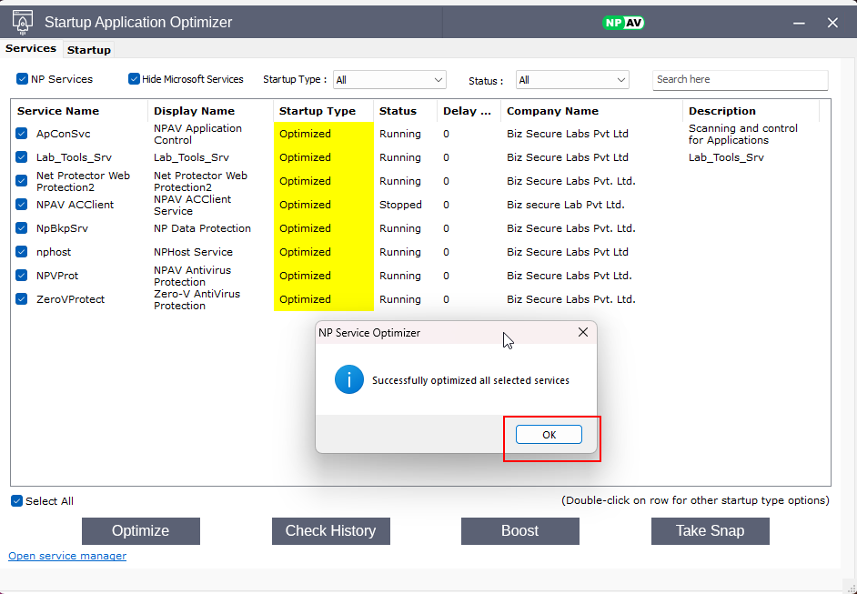Open service manager link

point(67,556)
